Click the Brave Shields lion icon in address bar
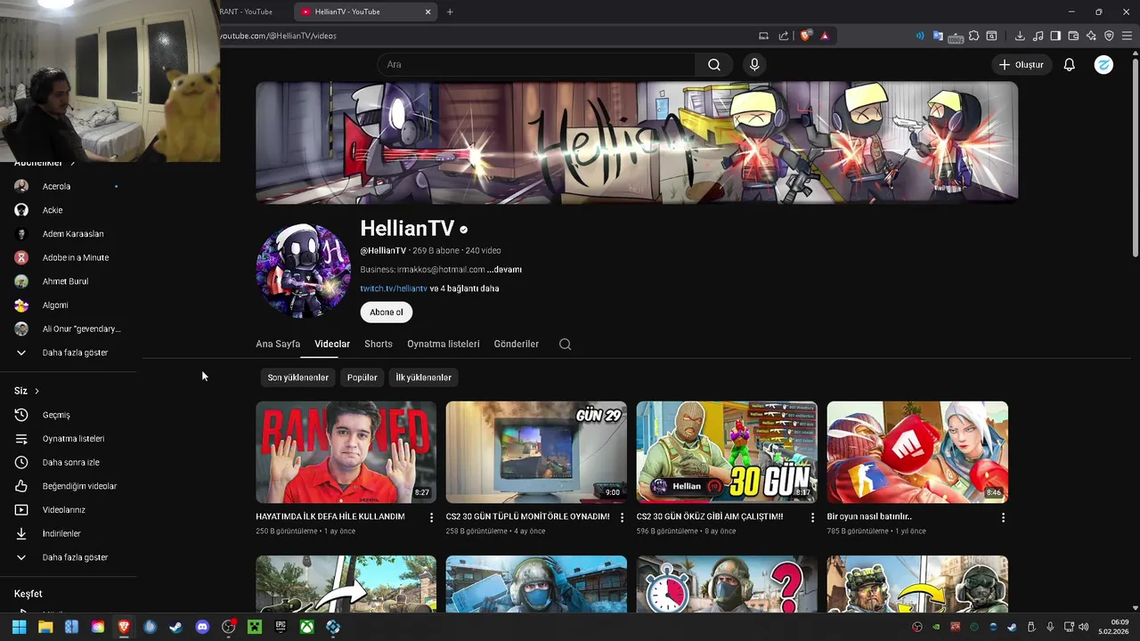This screenshot has height=641, width=1140. pyautogui.click(x=806, y=36)
